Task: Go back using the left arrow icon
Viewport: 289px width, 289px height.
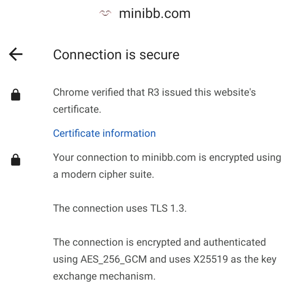Action: tap(16, 54)
